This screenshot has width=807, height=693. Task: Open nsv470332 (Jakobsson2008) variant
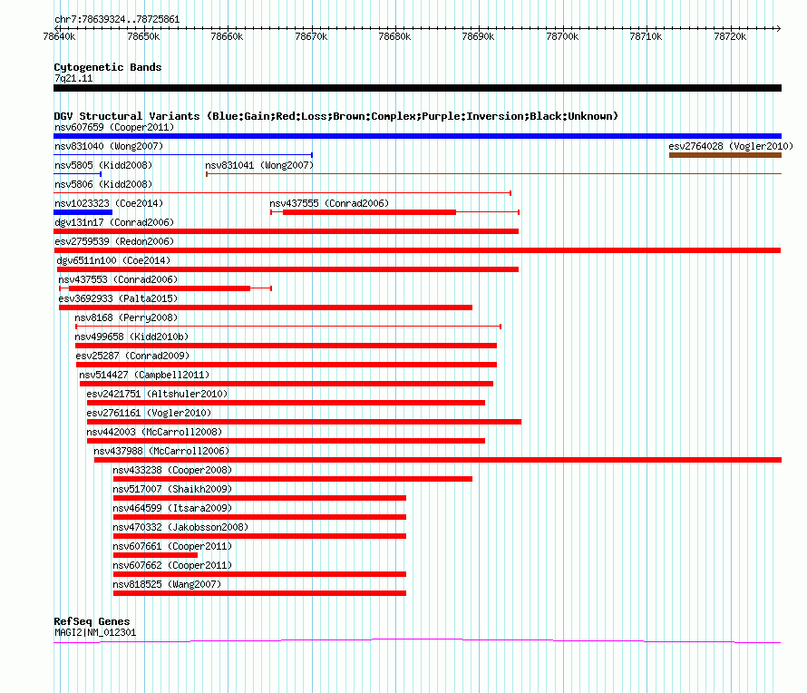point(180,527)
